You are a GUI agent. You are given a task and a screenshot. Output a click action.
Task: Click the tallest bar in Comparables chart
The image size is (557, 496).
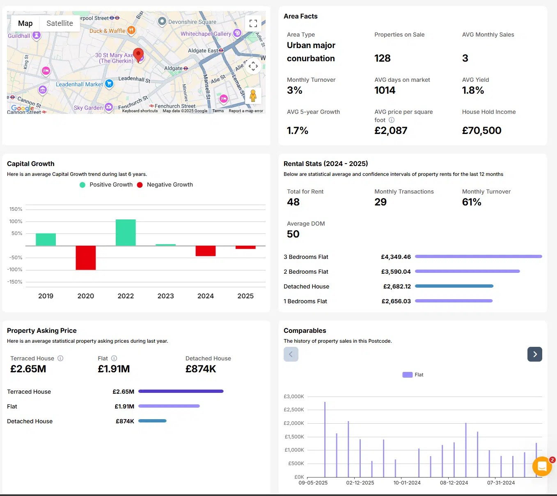pyautogui.click(x=325, y=439)
